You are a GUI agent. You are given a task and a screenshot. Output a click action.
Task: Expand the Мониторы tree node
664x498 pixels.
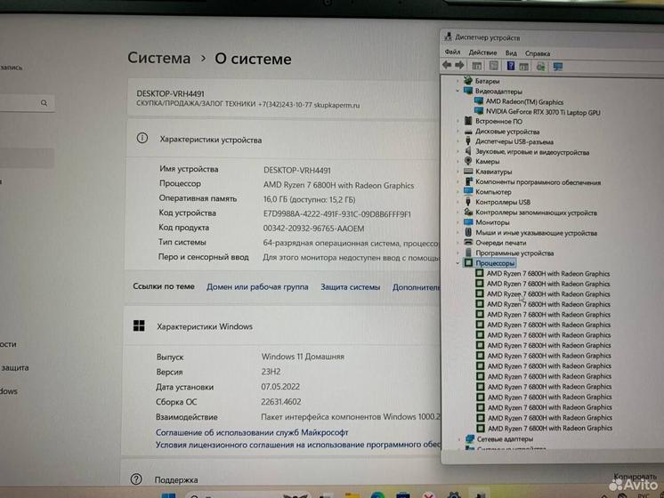[458, 222]
